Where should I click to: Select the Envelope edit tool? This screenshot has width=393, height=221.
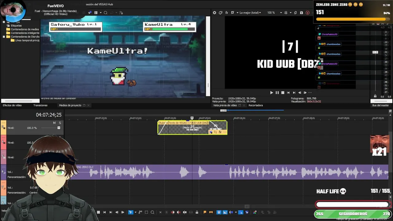click(x=140, y=212)
